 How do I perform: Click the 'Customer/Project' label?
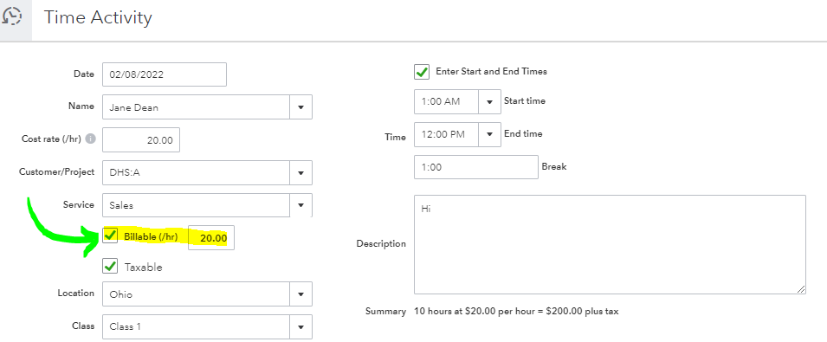57,171
